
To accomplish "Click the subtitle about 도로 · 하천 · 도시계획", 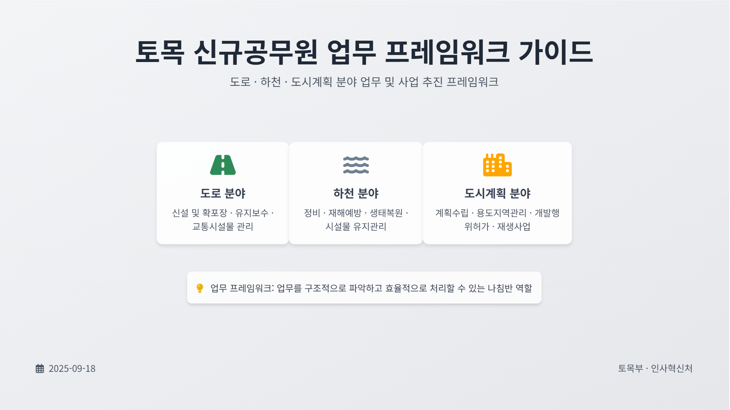I will pyautogui.click(x=364, y=82).
